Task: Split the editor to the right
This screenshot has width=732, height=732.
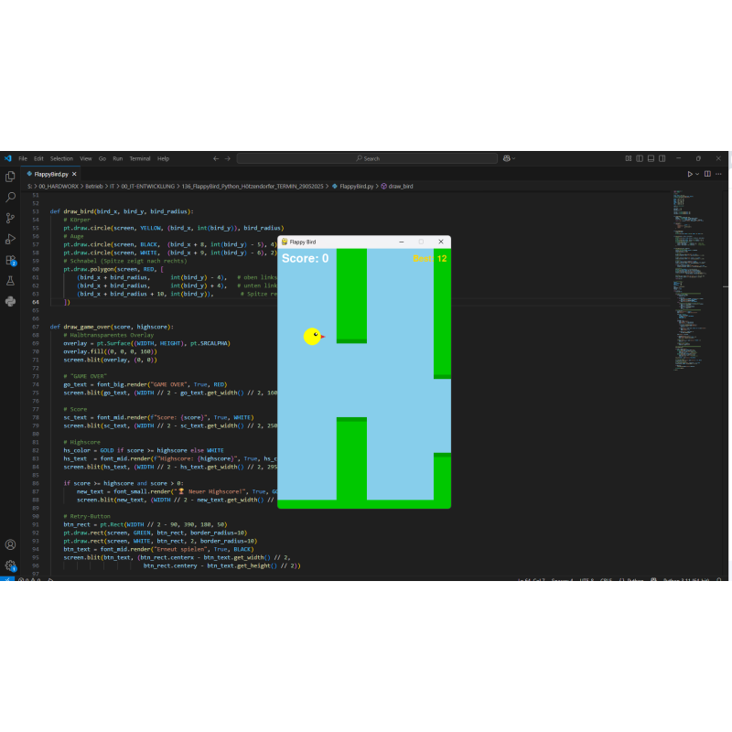Action: click(707, 174)
